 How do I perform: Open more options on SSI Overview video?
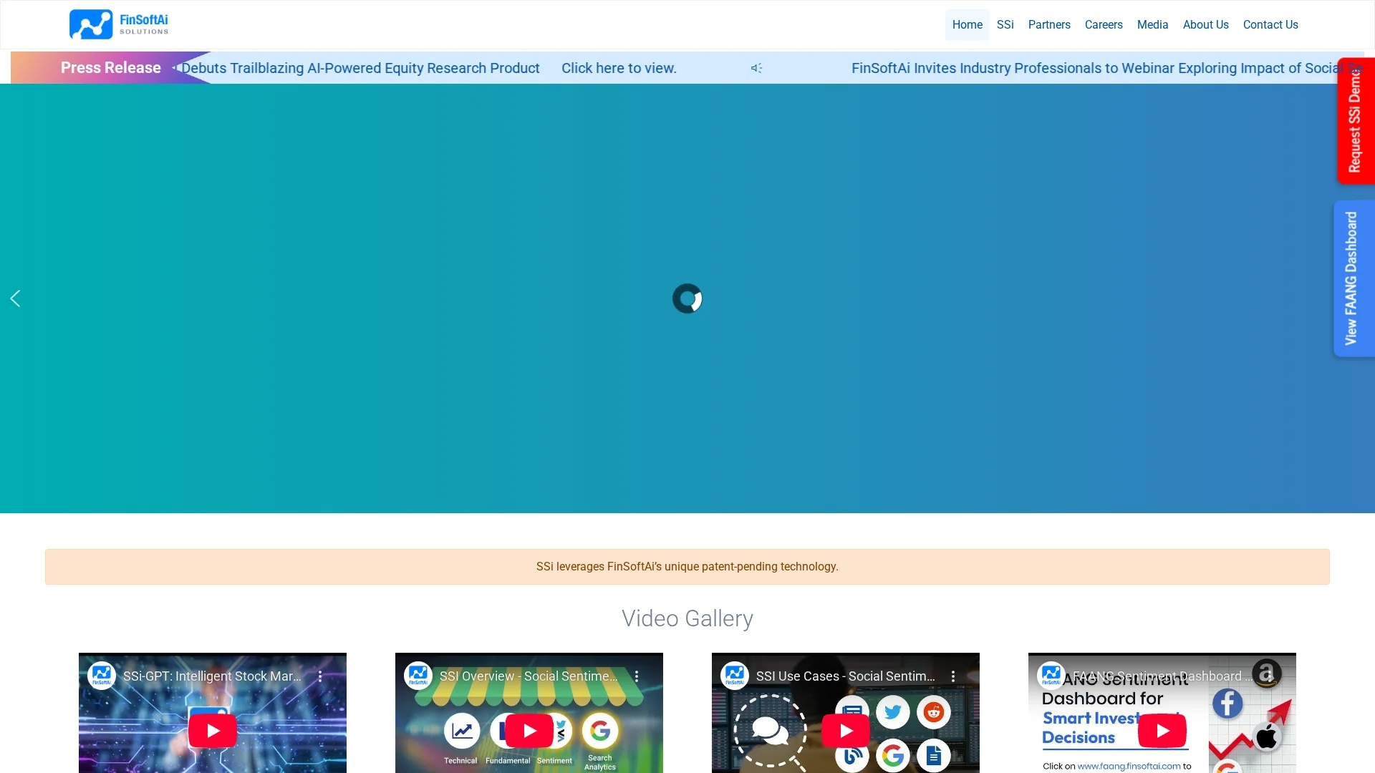[637, 676]
